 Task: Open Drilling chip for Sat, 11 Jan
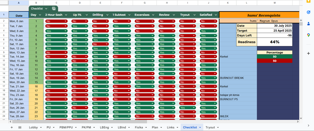tap(100, 44)
